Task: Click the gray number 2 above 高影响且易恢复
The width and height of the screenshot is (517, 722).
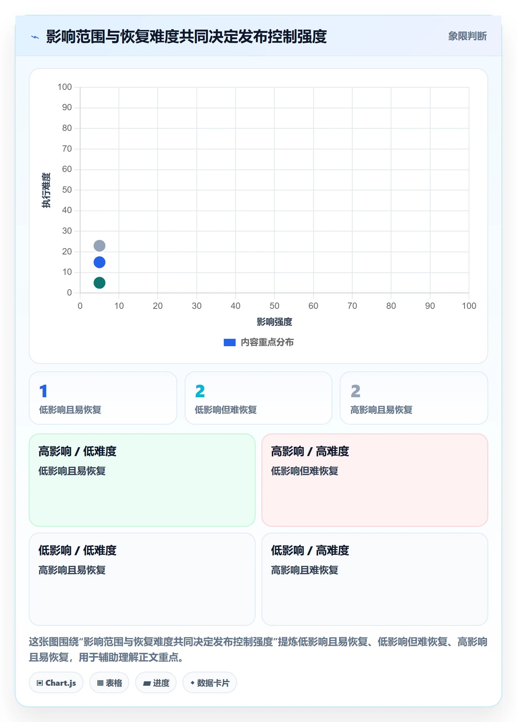Action: tap(355, 391)
